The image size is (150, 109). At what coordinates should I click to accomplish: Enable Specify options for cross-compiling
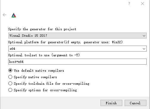tap(10, 90)
